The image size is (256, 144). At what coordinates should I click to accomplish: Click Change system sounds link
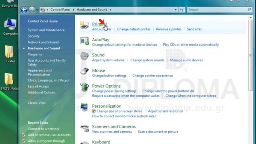pyautogui.click(x=147, y=60)
